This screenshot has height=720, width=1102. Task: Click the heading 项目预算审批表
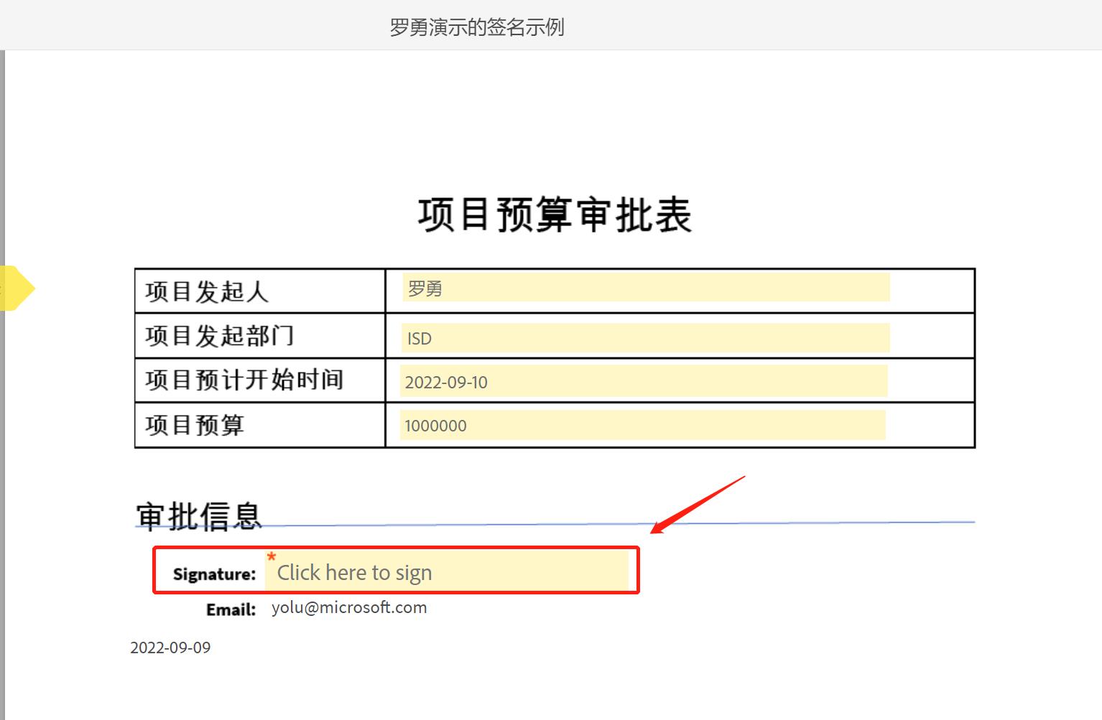click(555, 215)
